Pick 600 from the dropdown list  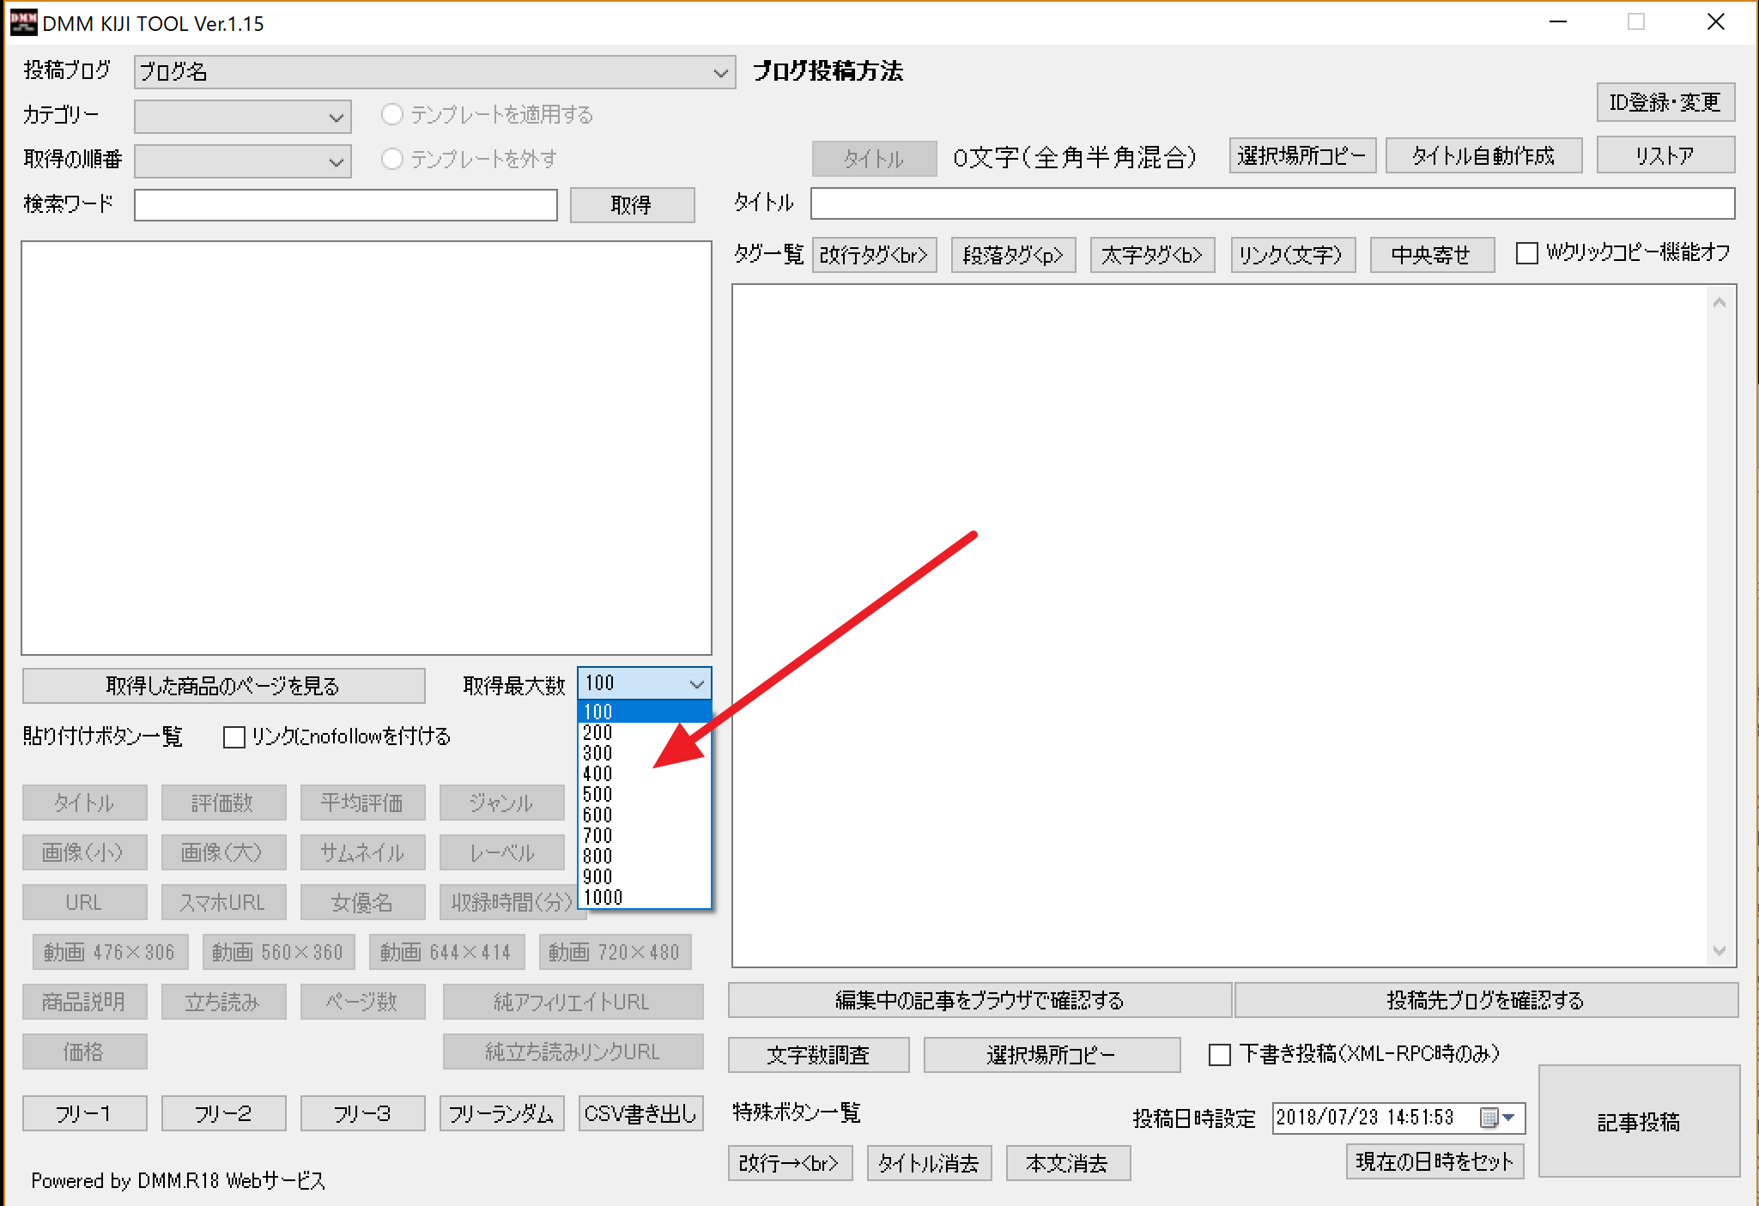[645, 815]
